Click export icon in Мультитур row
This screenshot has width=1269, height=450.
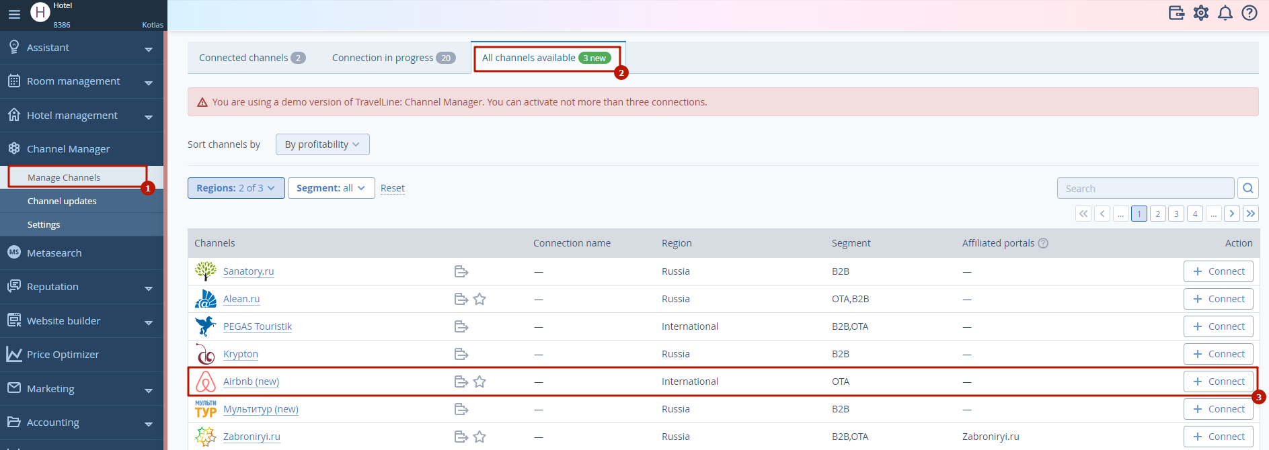coord(461,409)
